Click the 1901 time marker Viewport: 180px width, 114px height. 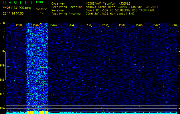[x=19, y=25]
